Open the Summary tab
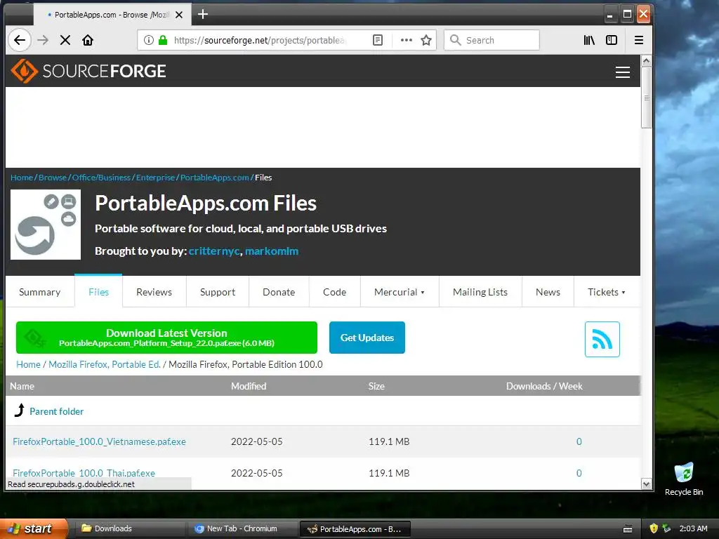 [x=40, y=292]
